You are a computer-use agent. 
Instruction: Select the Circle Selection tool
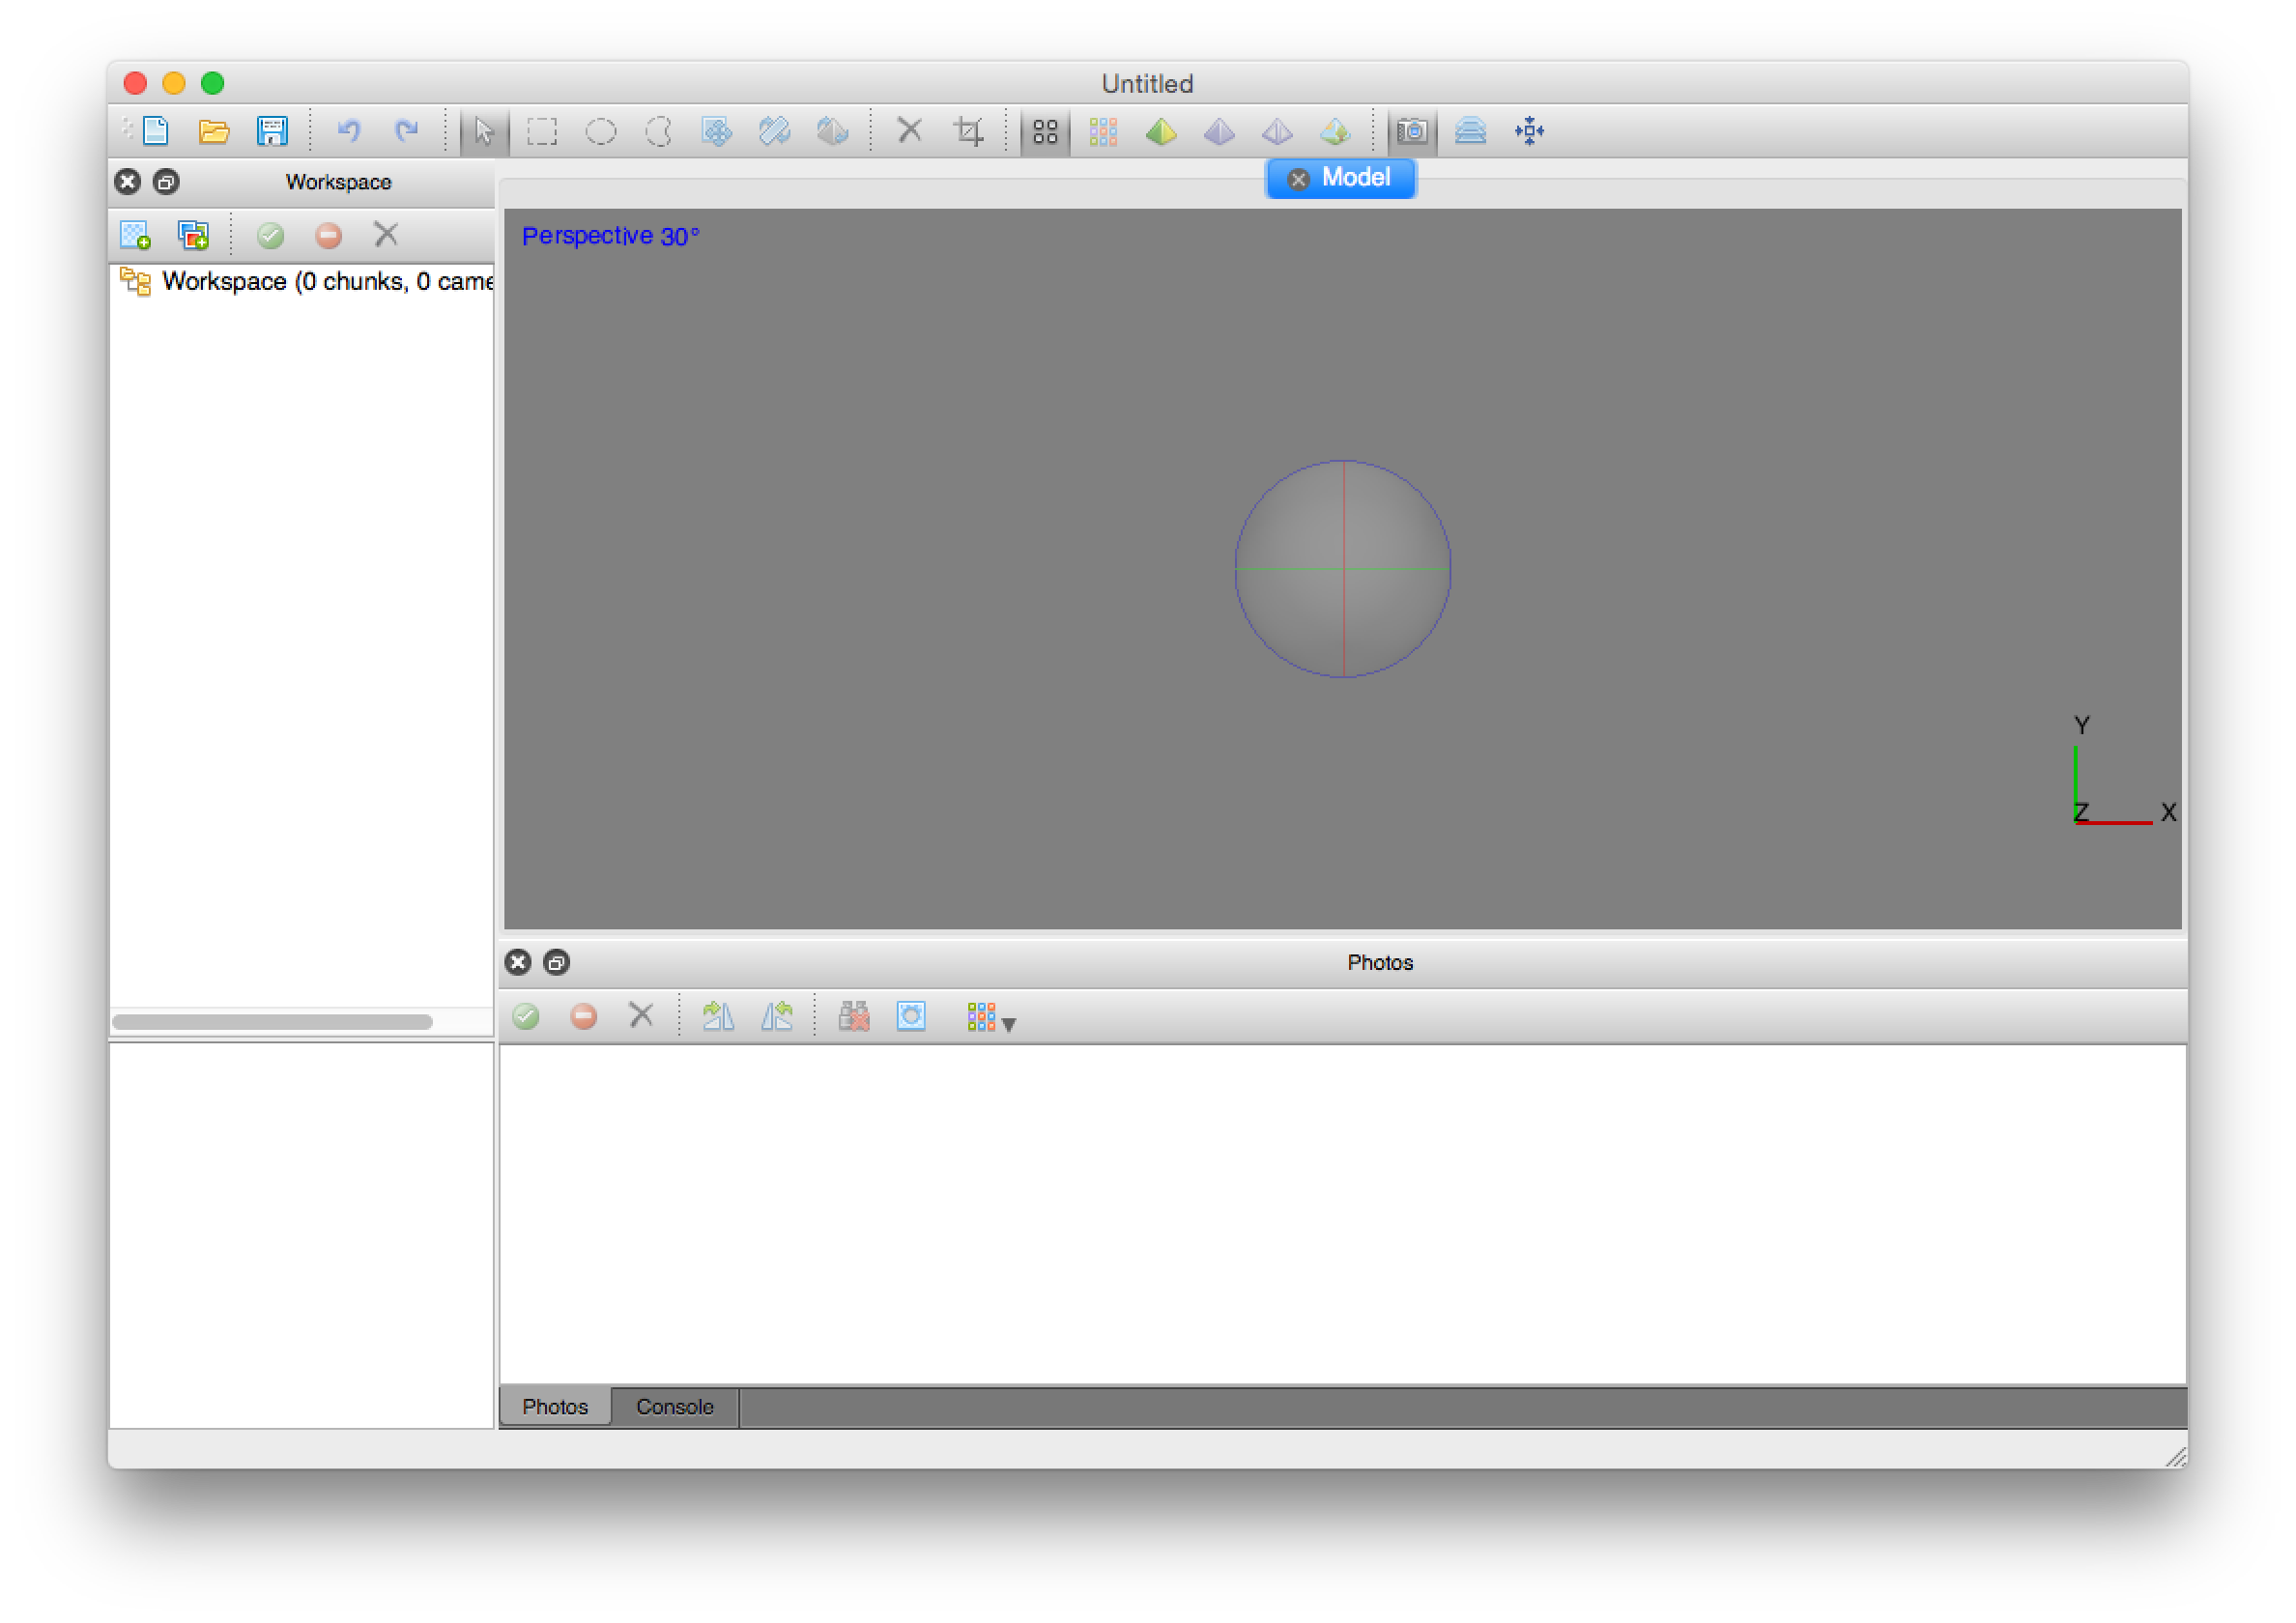tap(600, 131)
